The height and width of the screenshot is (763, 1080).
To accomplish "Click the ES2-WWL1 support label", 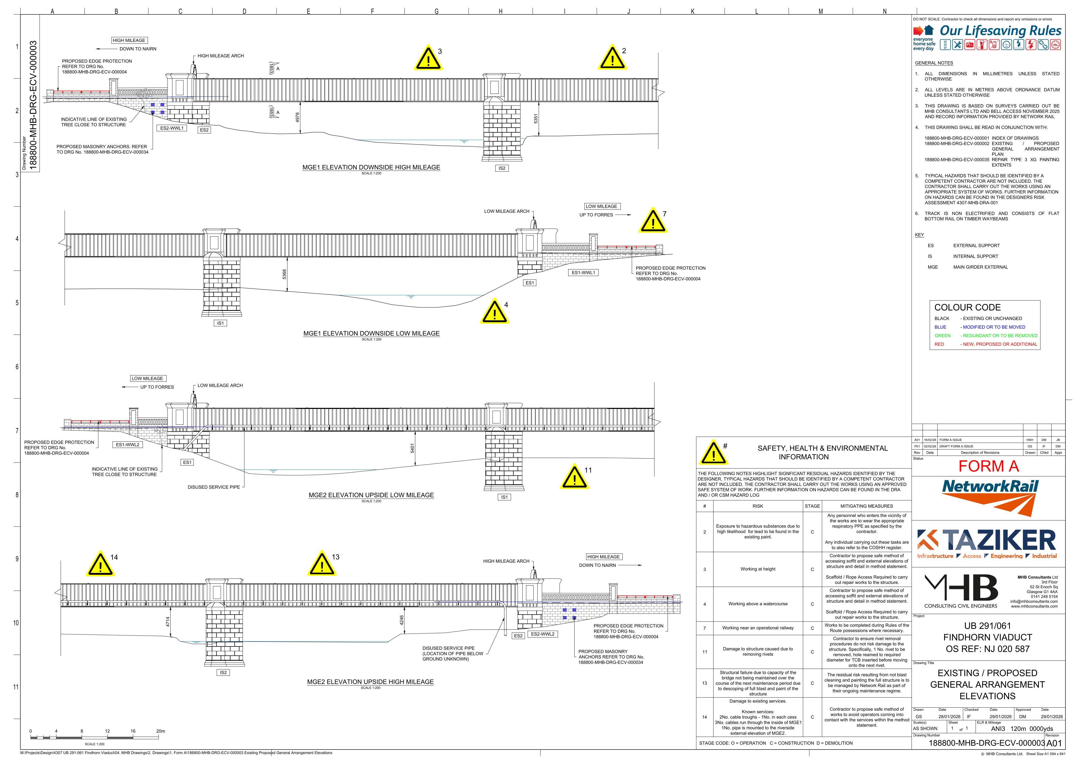I will (x=172, y=128).
